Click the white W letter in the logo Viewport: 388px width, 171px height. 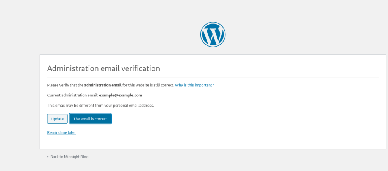[x=213, y=35]
